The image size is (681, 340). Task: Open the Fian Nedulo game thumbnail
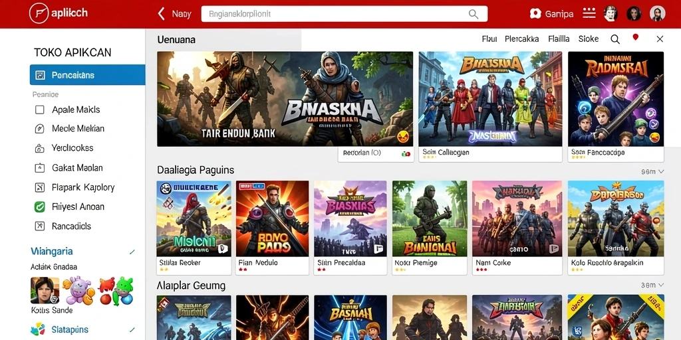[272, 218]
